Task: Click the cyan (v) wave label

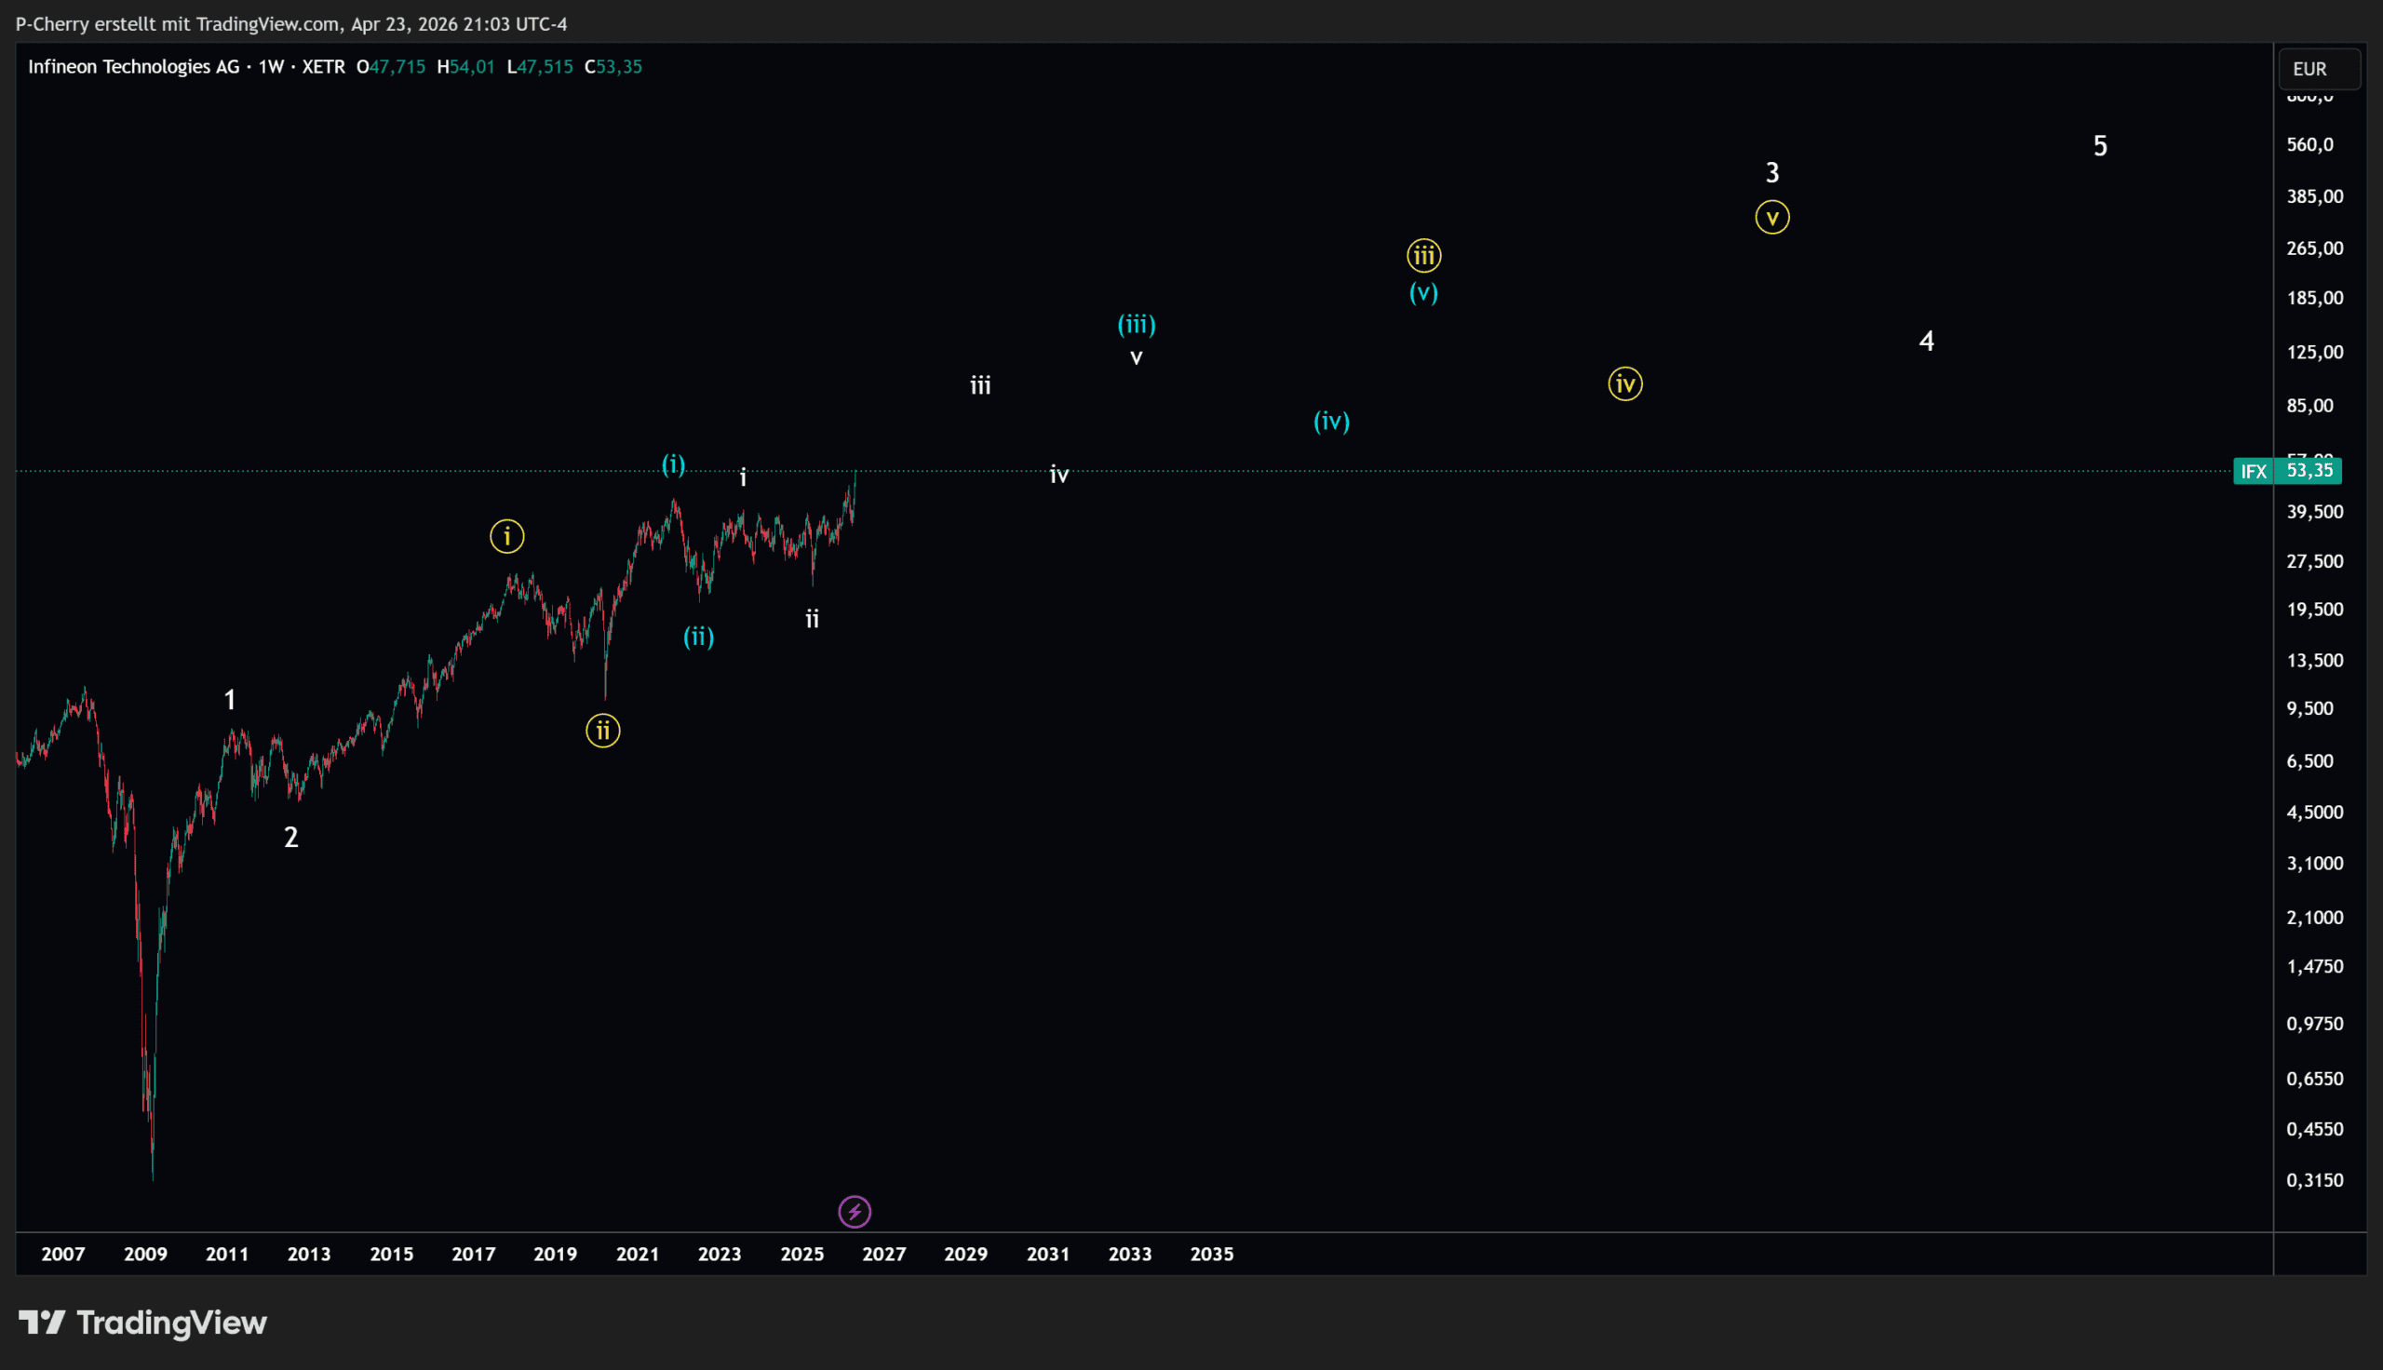Action: pyautogui.click(x=1423, y=292)
